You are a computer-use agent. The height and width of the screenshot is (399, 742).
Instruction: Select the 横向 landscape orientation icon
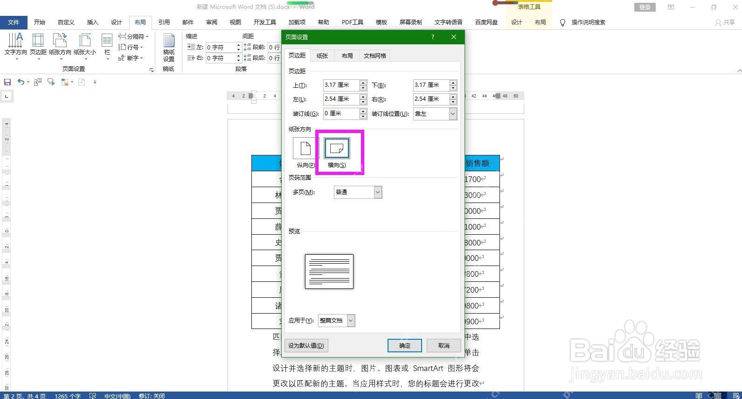337,148
